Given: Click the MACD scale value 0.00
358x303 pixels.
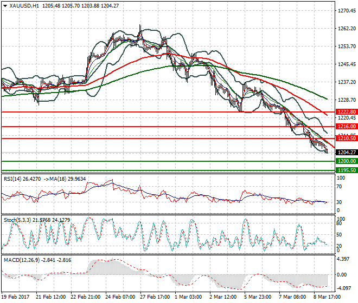Looking at the screenshot, I should click(x=342, y=274).
